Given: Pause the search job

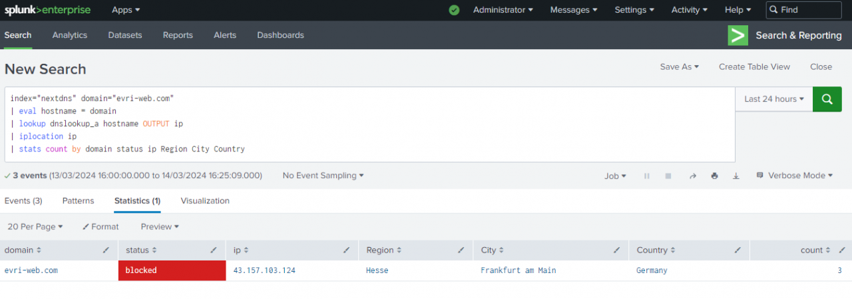Looking at the screenshot, I should point(646,176).
